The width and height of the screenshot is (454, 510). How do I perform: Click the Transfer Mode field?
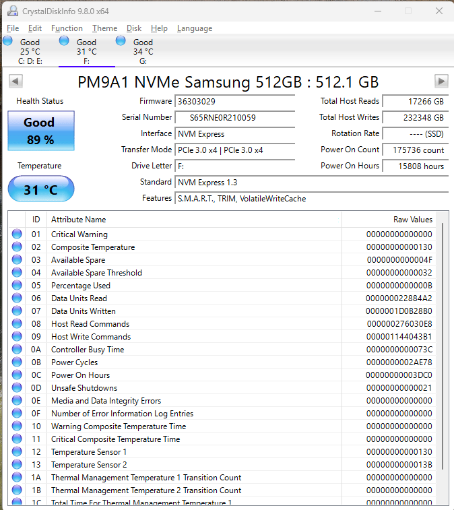(235, 150)
